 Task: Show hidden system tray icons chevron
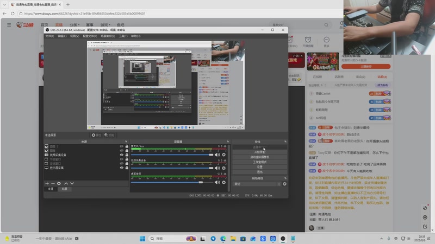382,239
